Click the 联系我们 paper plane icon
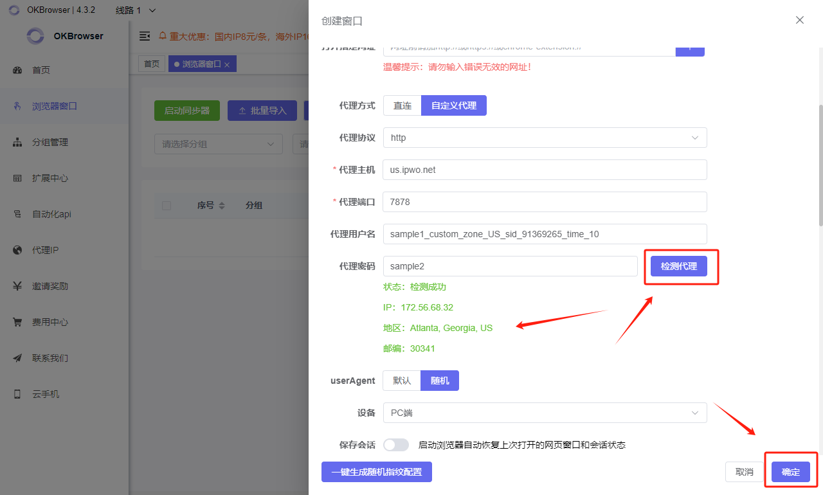Image resolution: width=823 pixels, height=495 pixels. point(18,358)
